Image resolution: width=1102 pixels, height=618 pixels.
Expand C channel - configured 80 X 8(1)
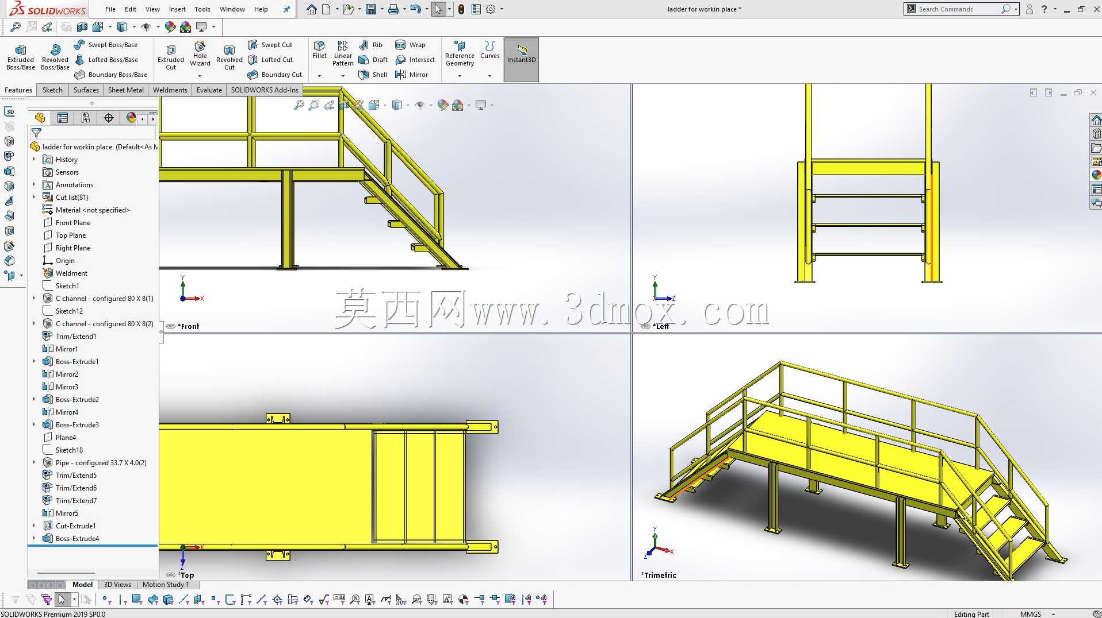pos(34,299)
